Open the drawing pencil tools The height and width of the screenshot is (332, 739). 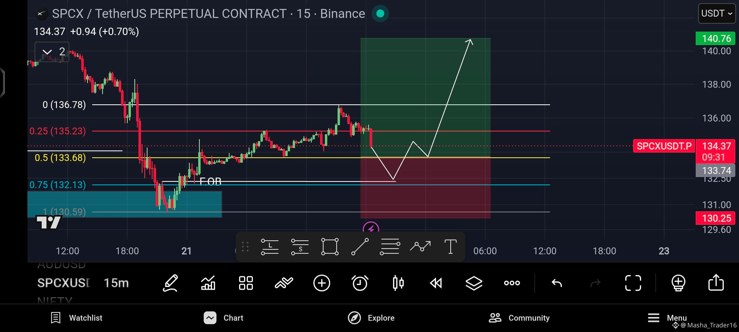click(x=170, y=283)
